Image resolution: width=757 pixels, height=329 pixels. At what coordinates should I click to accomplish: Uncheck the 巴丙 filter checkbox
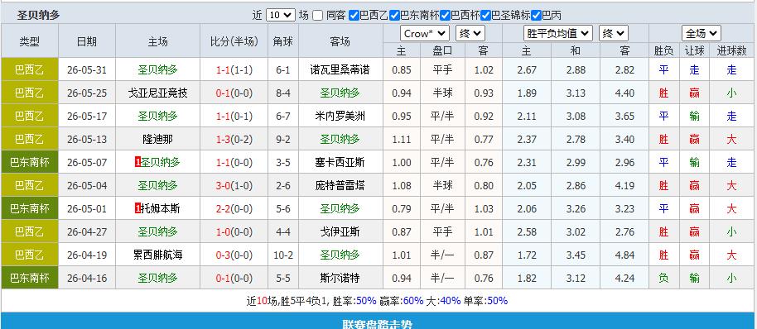536,16
